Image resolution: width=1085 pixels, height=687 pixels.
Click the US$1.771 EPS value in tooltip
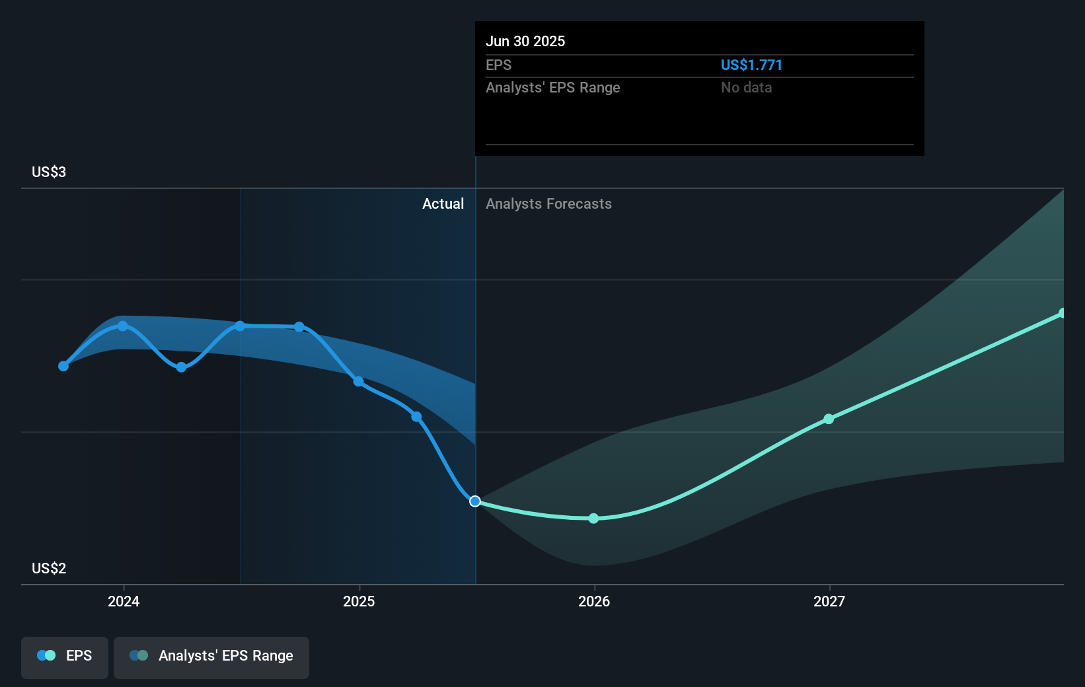click(751, 65)
